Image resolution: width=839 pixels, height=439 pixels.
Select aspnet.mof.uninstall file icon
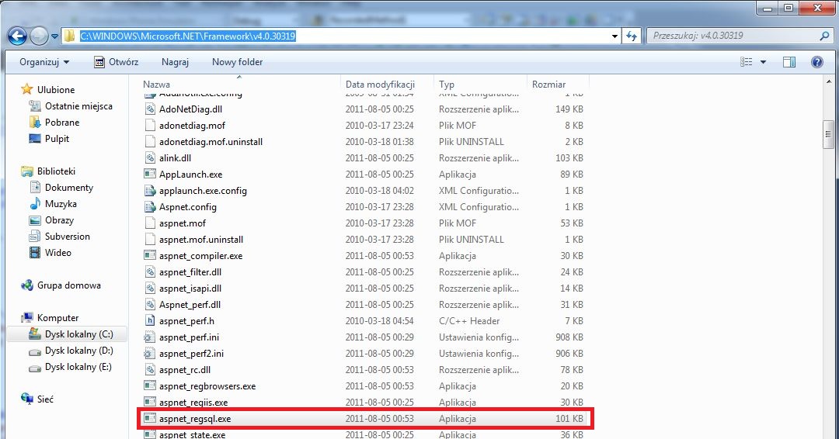pos(150,239)
